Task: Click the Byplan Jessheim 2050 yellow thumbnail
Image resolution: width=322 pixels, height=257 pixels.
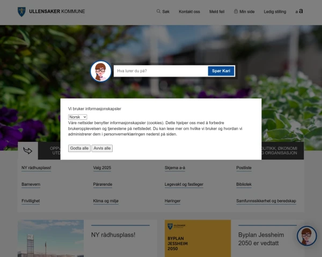Action: (197, 238)
